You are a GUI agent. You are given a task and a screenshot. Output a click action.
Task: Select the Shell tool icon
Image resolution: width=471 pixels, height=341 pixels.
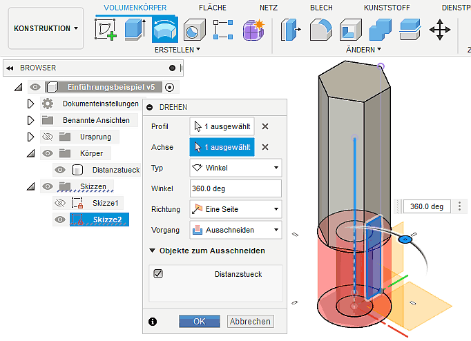(x=349, y=30)
